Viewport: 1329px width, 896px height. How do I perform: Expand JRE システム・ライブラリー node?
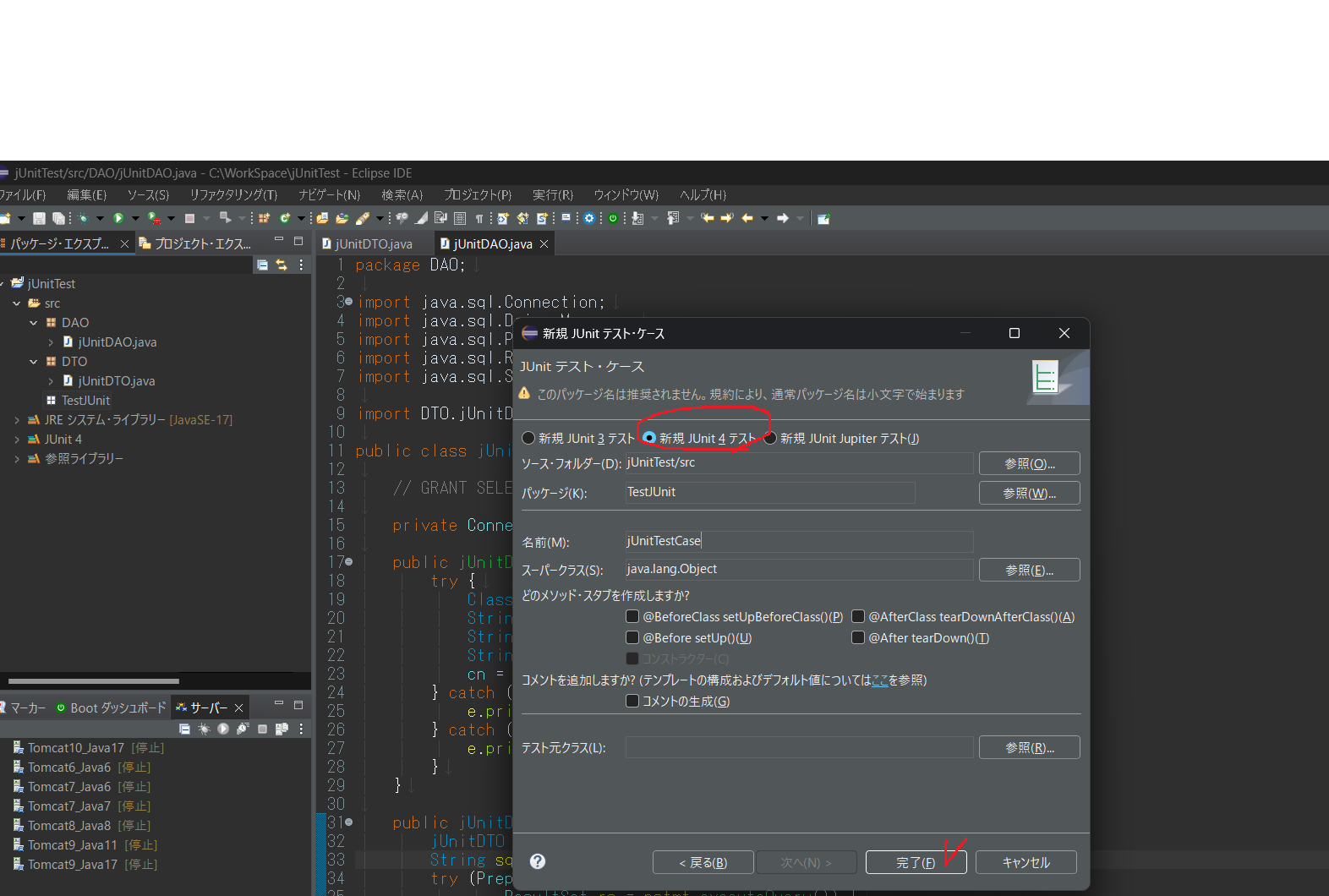click(16, 420)
